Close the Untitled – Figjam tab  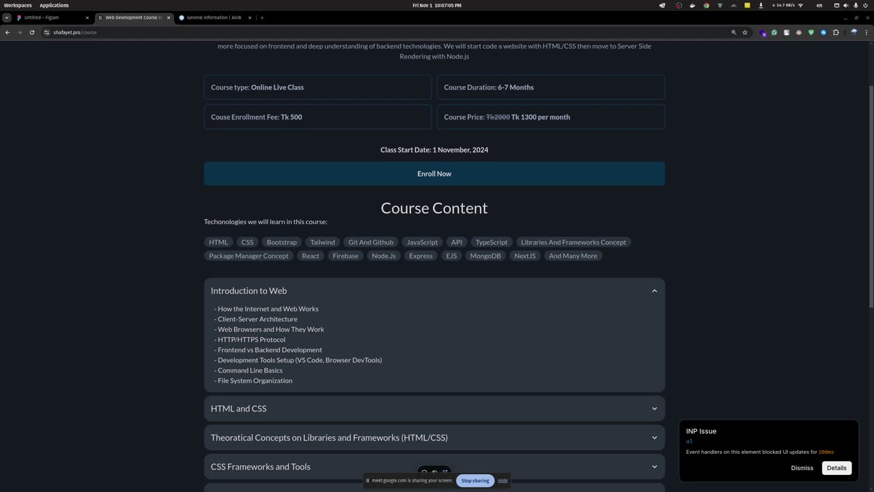(87, 18)
